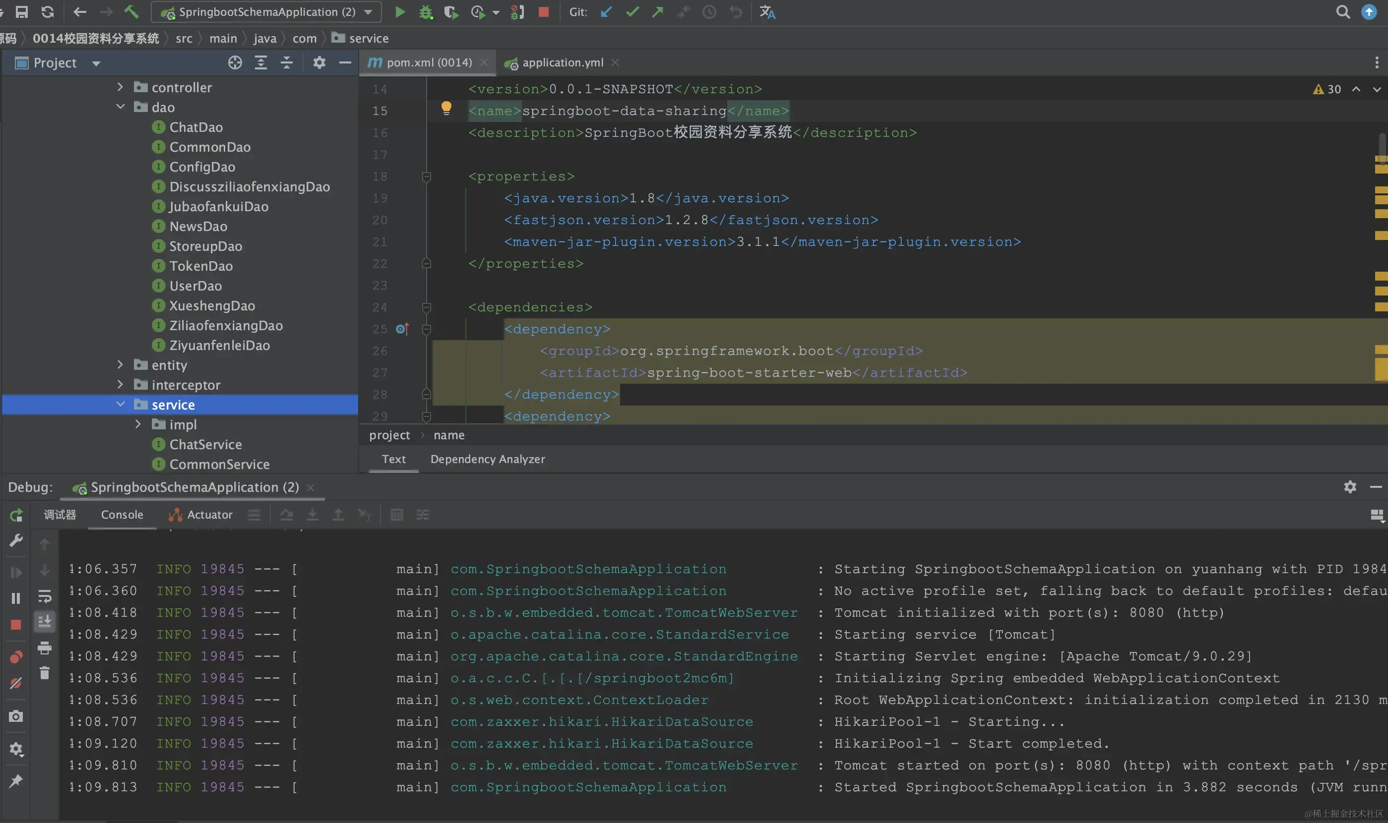
Task: Toggle scroll to end of console
Action: point(45,621)
